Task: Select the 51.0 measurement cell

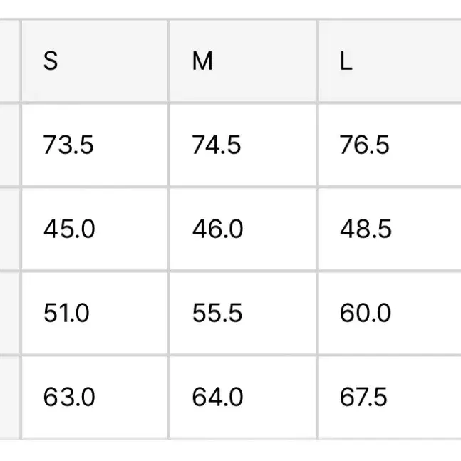Action: [95, 313]
